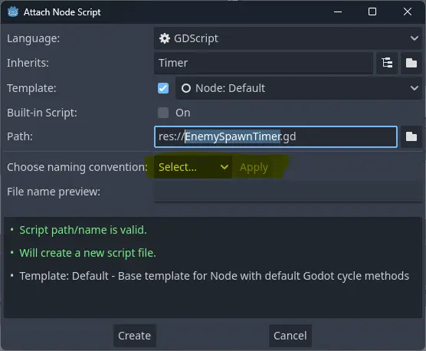Open the naming convention Select... dropdown
Screen dimensions: 426x351
click(192, 167)
